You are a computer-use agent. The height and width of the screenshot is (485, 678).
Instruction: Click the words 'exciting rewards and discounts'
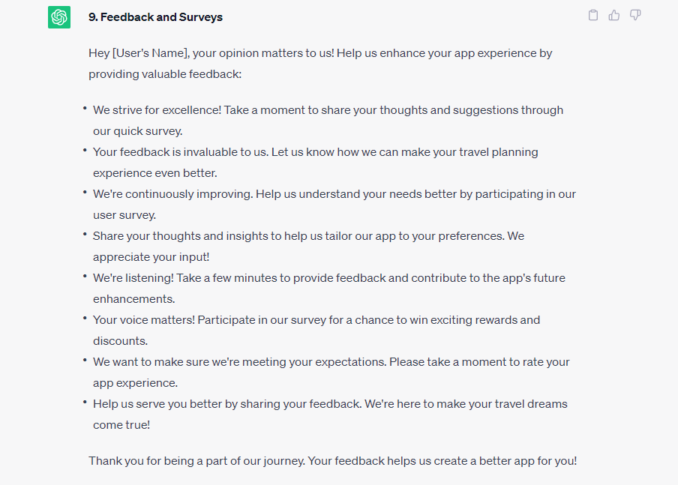[316, 331]
